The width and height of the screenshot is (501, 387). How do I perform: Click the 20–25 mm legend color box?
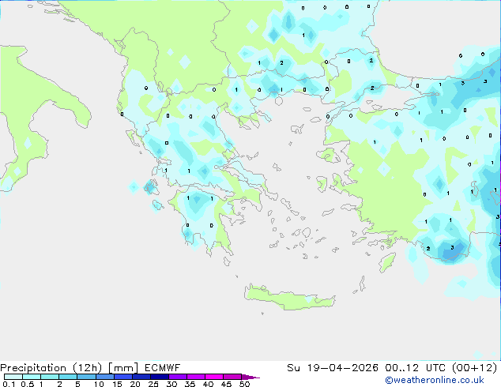tap(141, 377)
